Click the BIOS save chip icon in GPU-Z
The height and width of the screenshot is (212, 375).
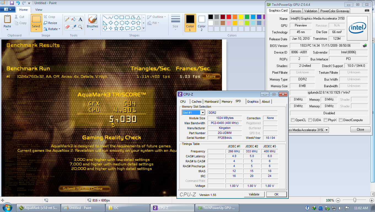click(x=365, y=46)
